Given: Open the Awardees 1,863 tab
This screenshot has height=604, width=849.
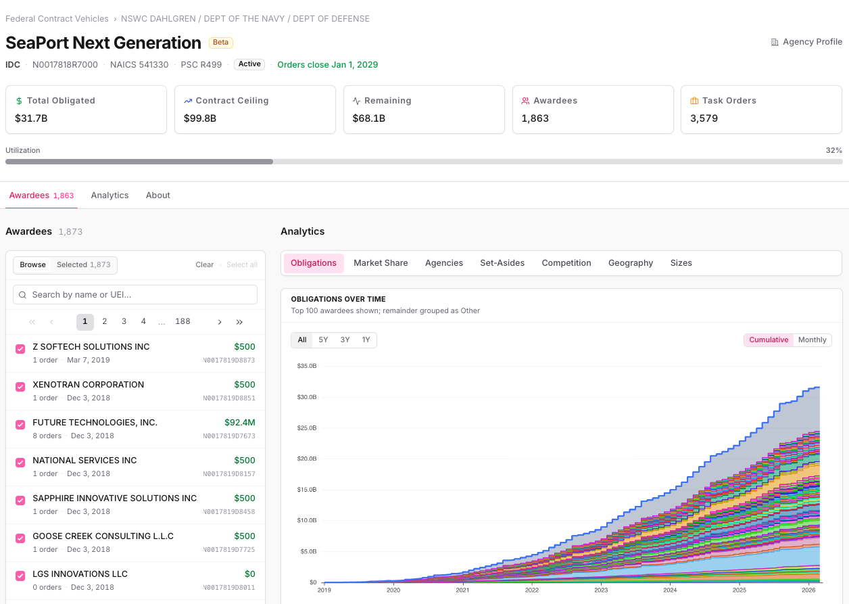Looking at the screenshot, I should click(41, 195).
